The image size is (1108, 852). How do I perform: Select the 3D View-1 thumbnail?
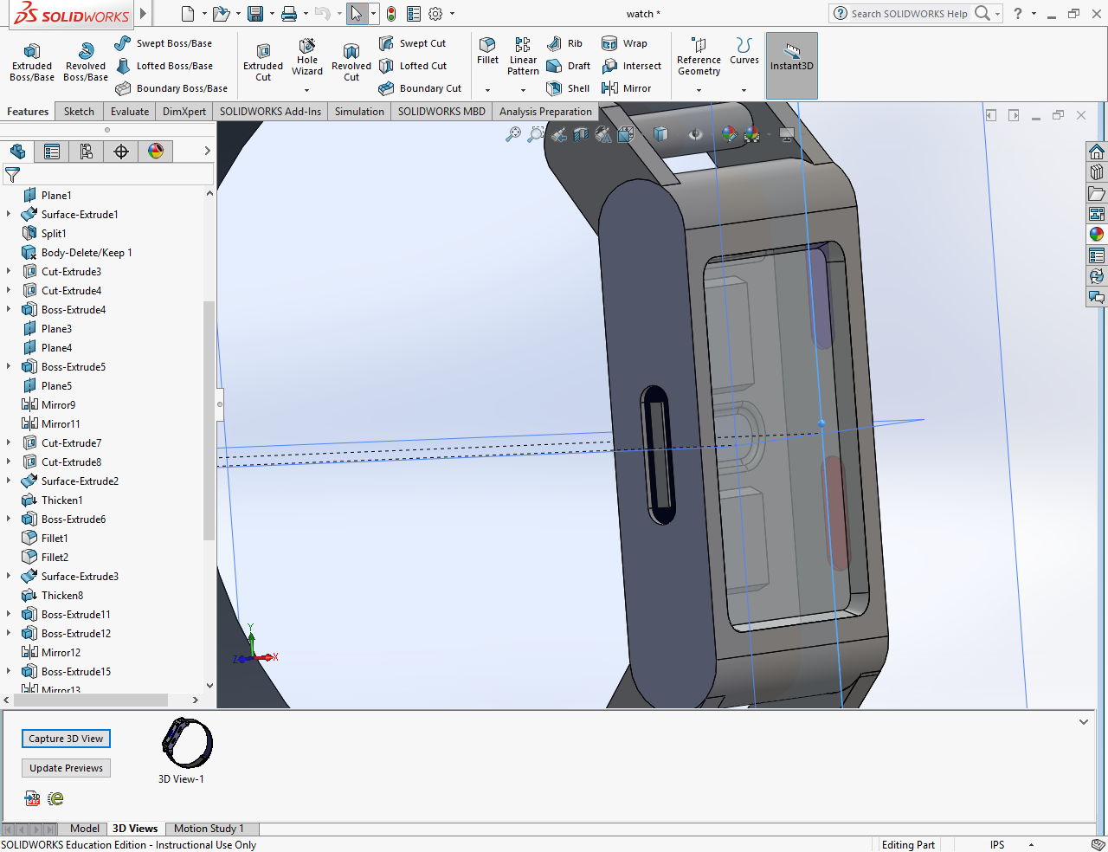coord(186,744)
